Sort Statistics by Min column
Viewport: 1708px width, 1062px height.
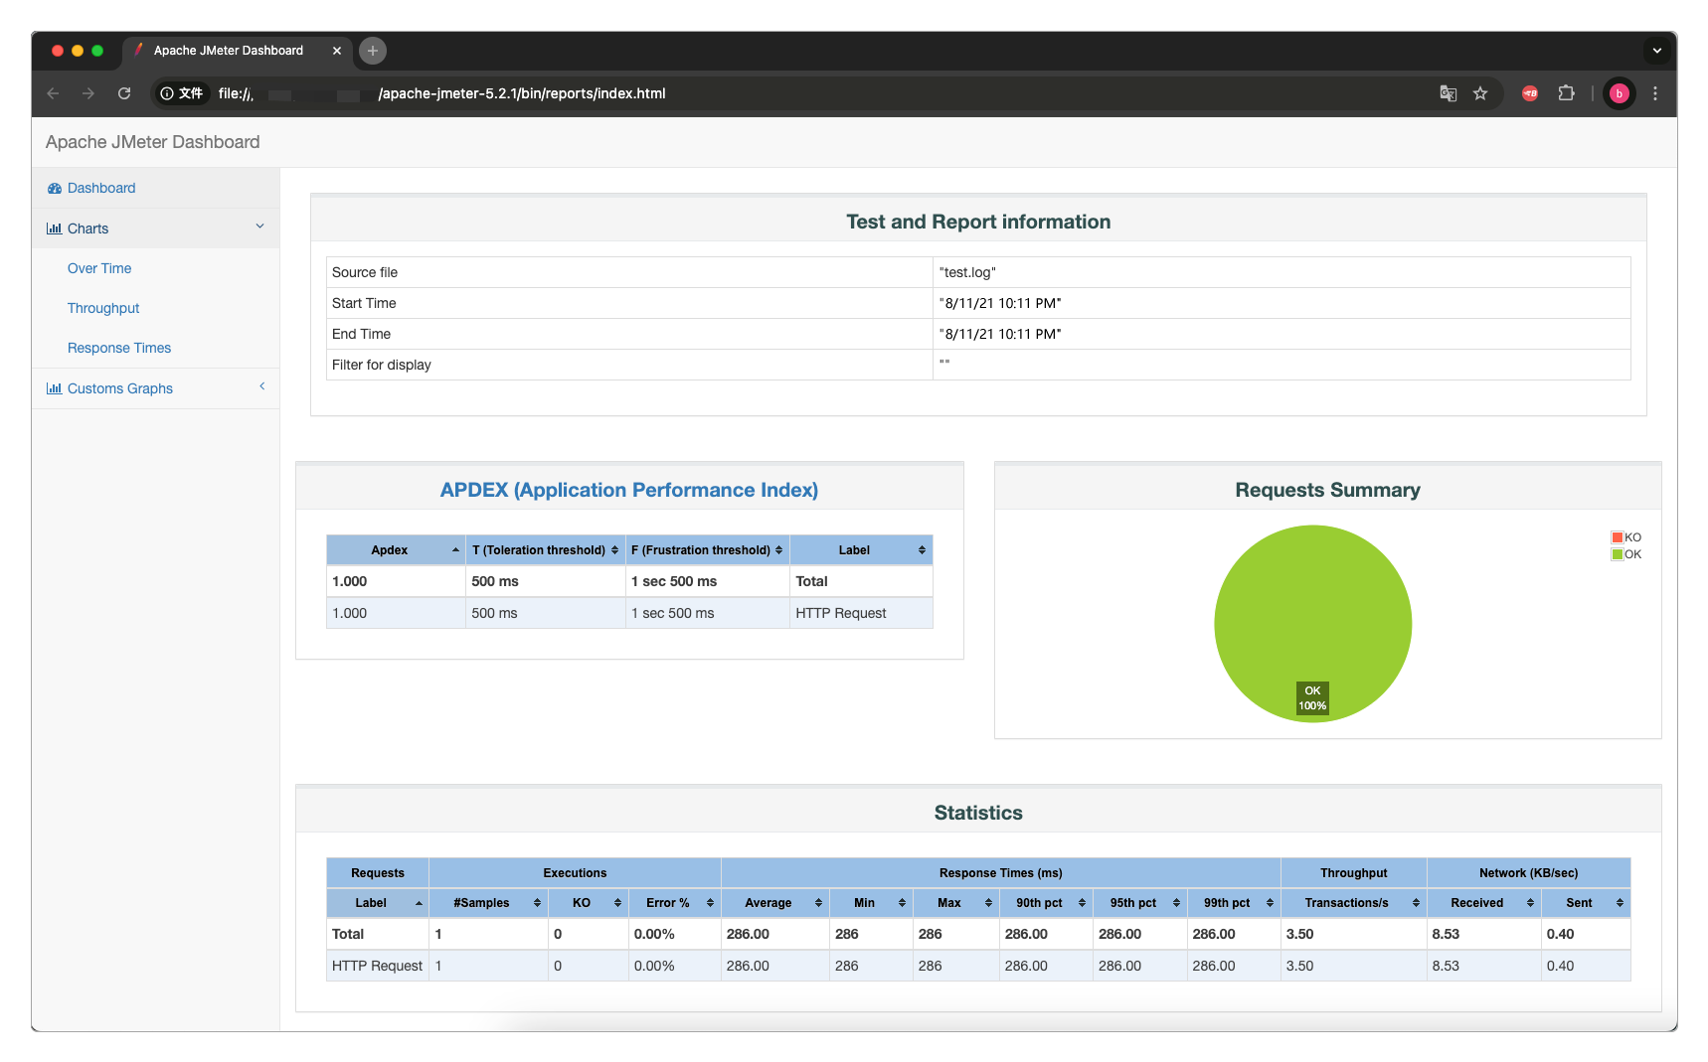pyautogui.click(x=871, y=903)
